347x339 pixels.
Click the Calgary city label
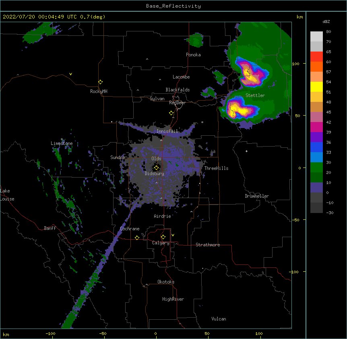point(161,243)
